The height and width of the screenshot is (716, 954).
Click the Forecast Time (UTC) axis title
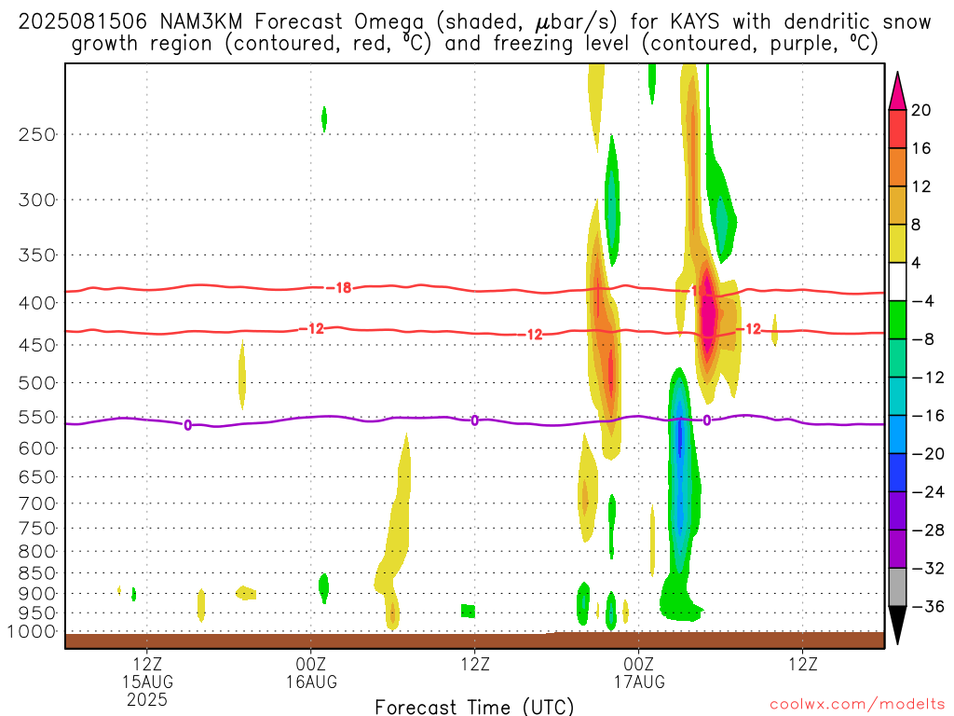474,707
